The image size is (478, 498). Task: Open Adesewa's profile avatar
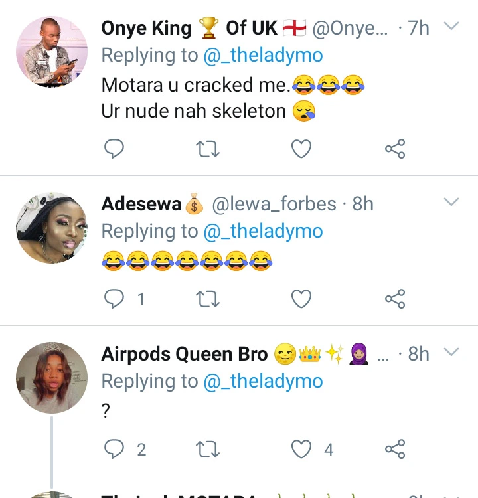51,228
